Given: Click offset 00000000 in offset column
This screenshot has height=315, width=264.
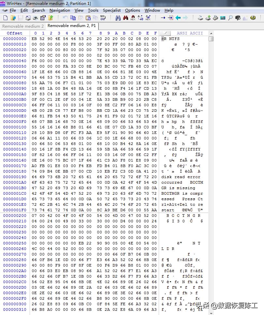Looking at the screenshot, I should tap(15, 39).
